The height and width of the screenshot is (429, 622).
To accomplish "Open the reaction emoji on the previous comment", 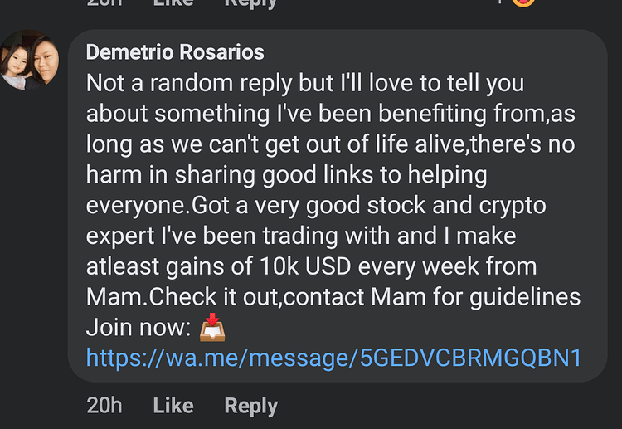I will [x=523, y=3].
